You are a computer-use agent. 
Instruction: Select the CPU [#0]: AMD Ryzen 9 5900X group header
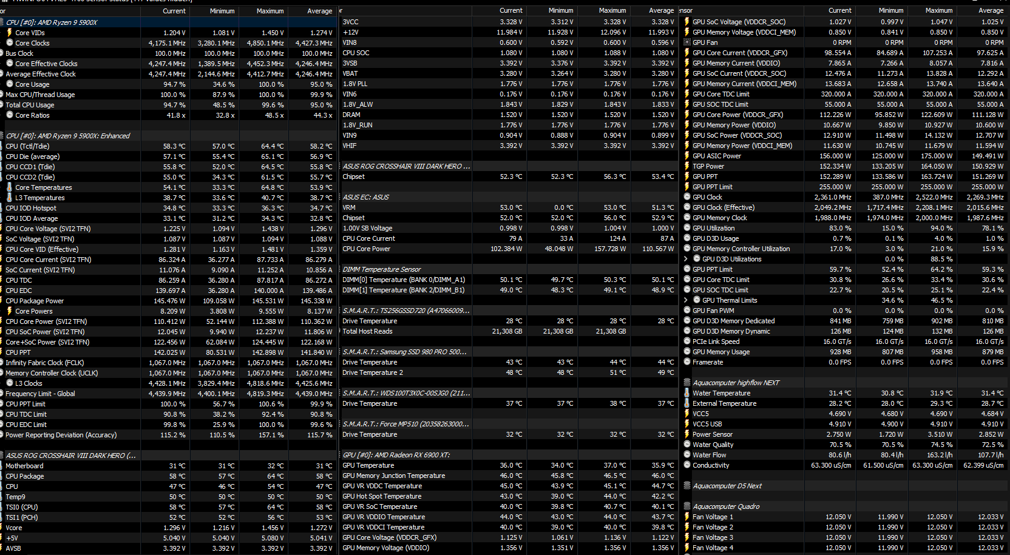click(168, 22)
